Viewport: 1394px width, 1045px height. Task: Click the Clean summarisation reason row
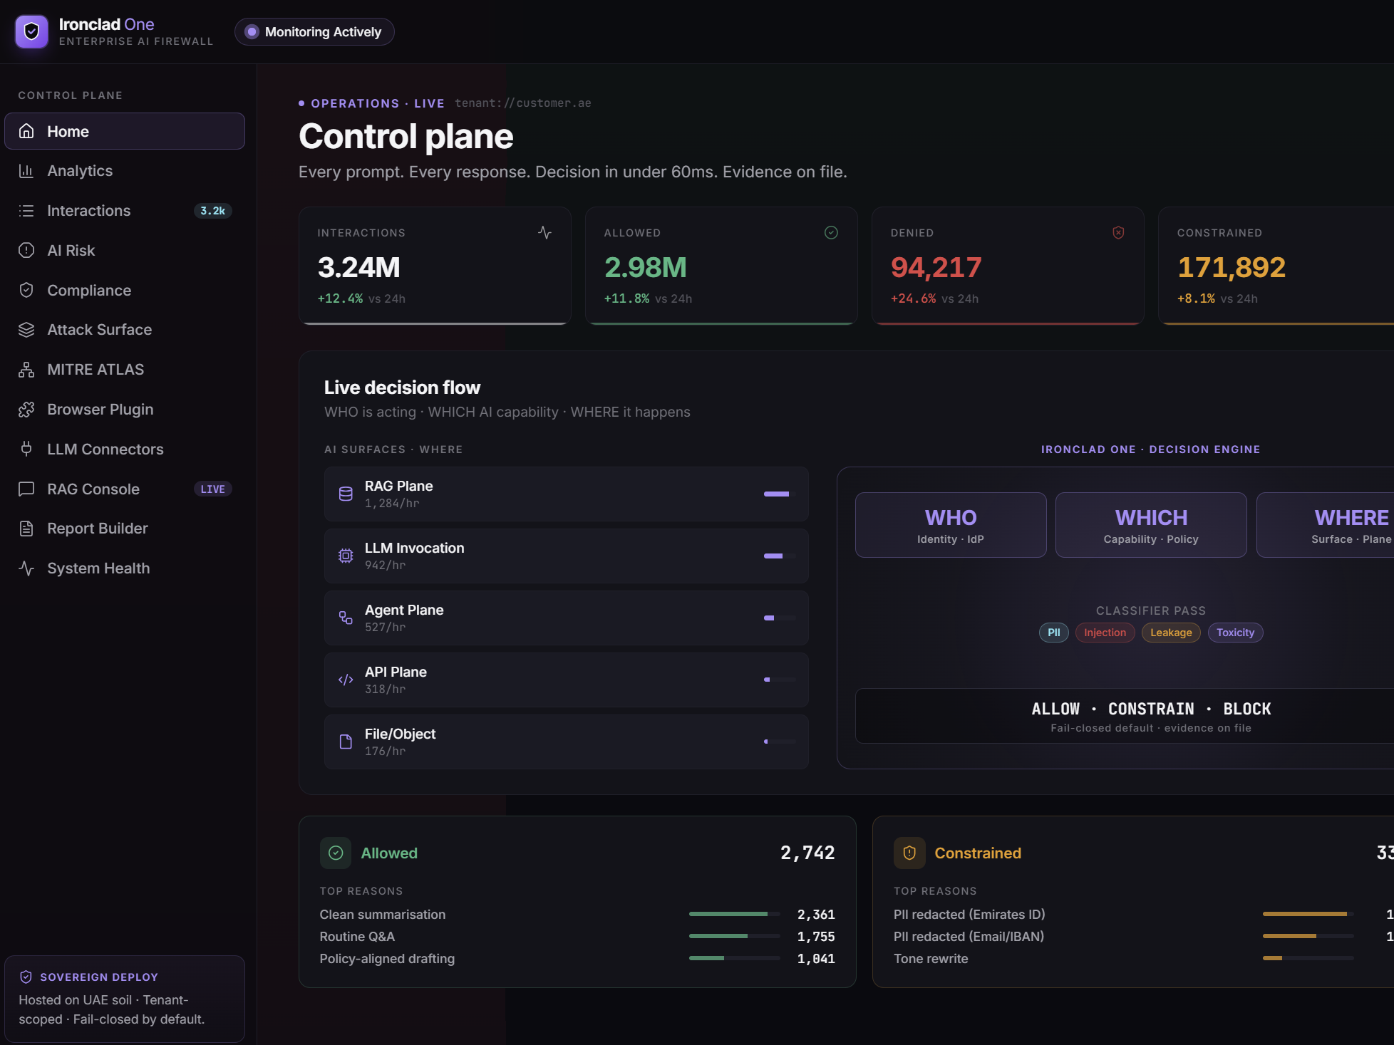[x=577, y=915]
